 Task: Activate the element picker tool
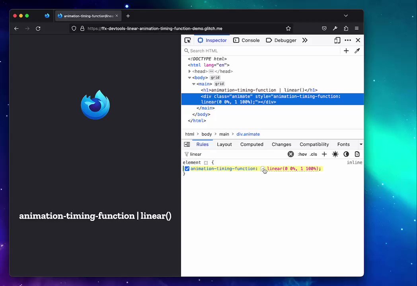[187, 41]
